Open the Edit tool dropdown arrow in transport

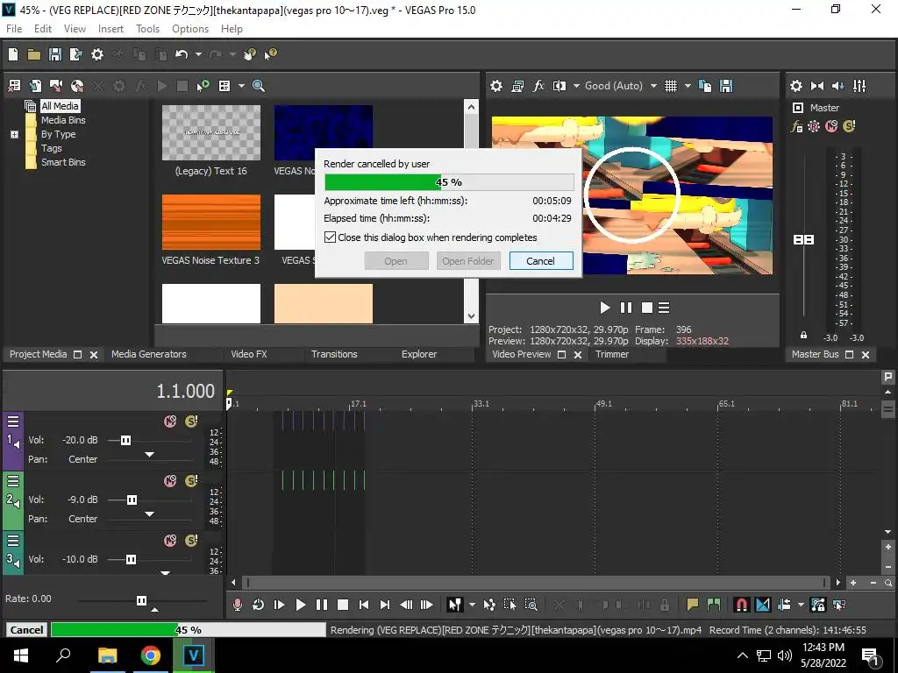tap(472, 605)
